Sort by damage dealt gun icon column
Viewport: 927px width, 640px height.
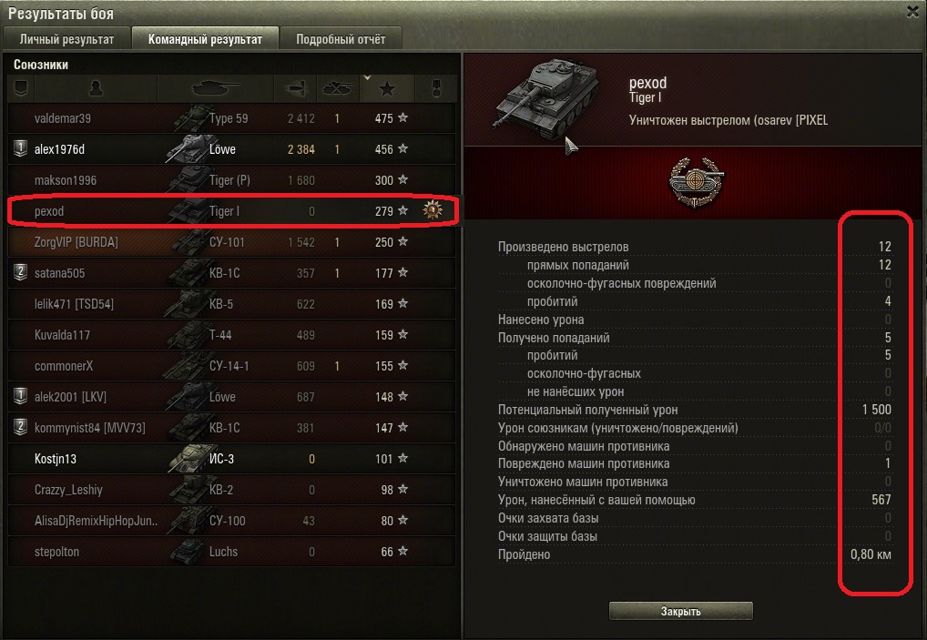point(295,89)
